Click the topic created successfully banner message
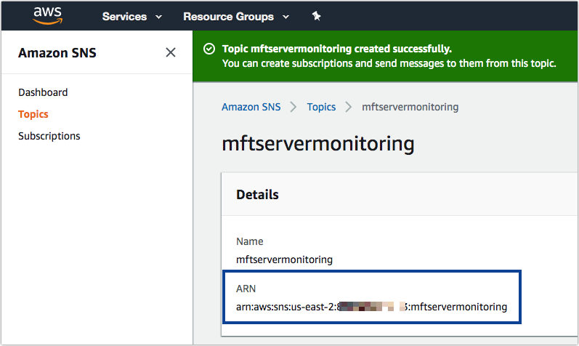This screenshot has width=579, height=346. click(x=336, y=49)
